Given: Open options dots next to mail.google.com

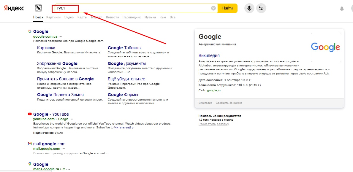Looking at the screenshot, I should [x=64, y=149].
